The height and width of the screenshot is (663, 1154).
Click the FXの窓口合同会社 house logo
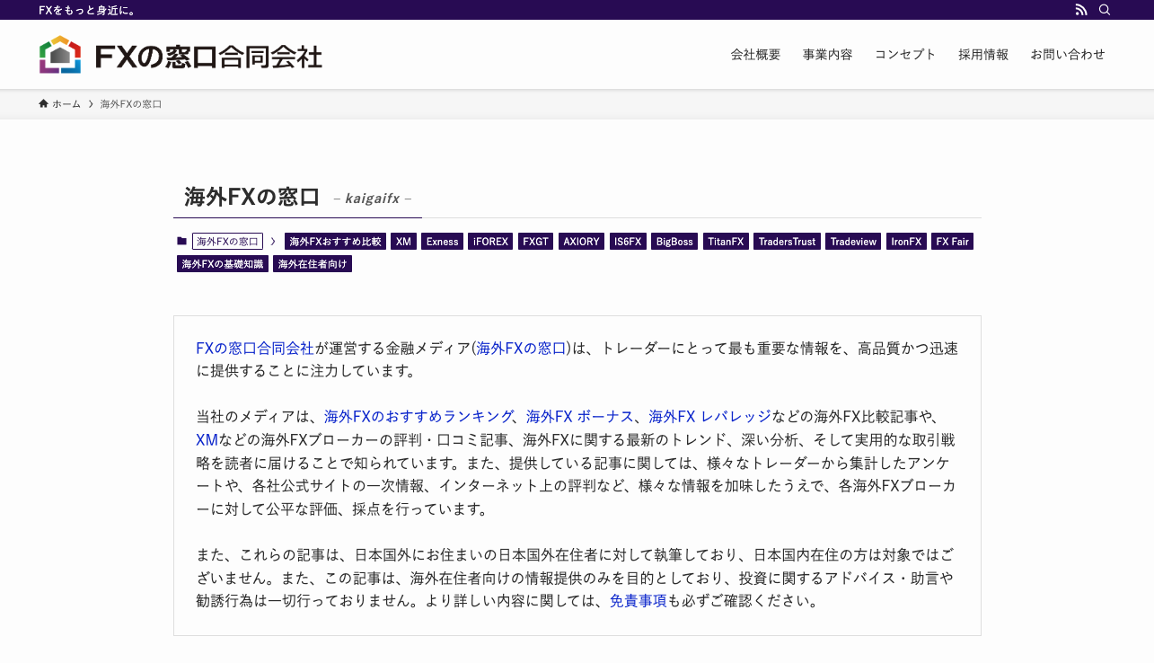click(x=60, y=55)
